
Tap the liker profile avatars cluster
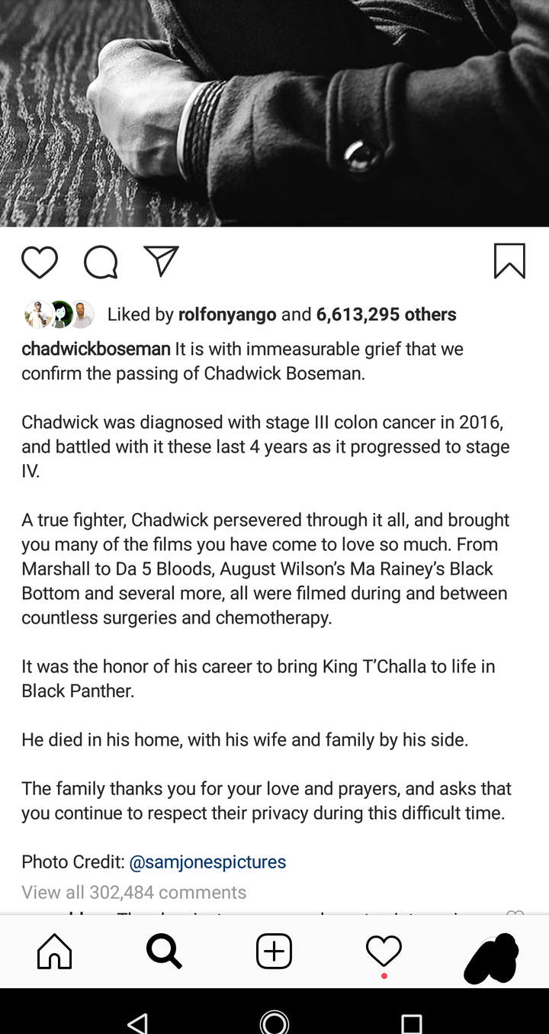[x=59, y=314]
